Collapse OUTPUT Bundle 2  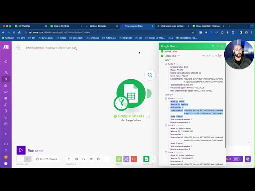pos(166,125)
